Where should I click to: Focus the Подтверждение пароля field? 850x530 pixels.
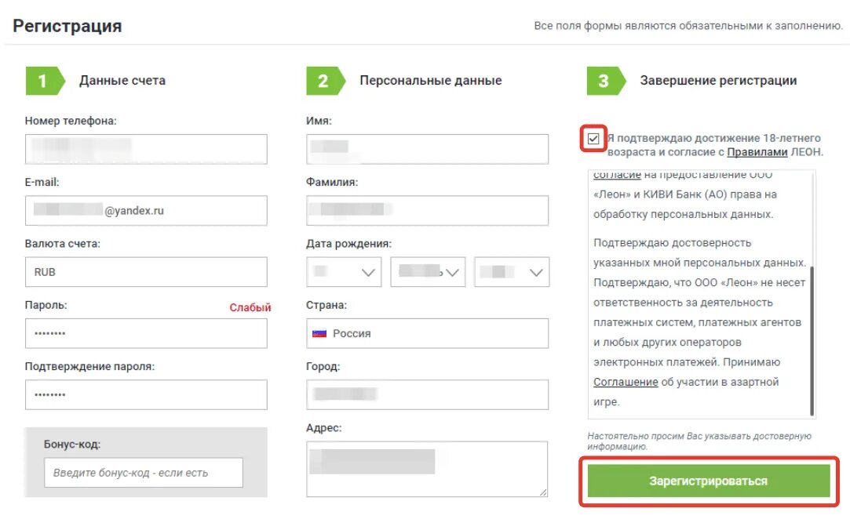146,394
